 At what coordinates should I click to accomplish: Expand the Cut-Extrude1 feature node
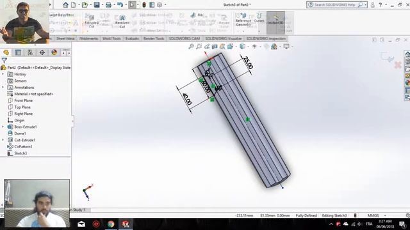pos(3,140)
